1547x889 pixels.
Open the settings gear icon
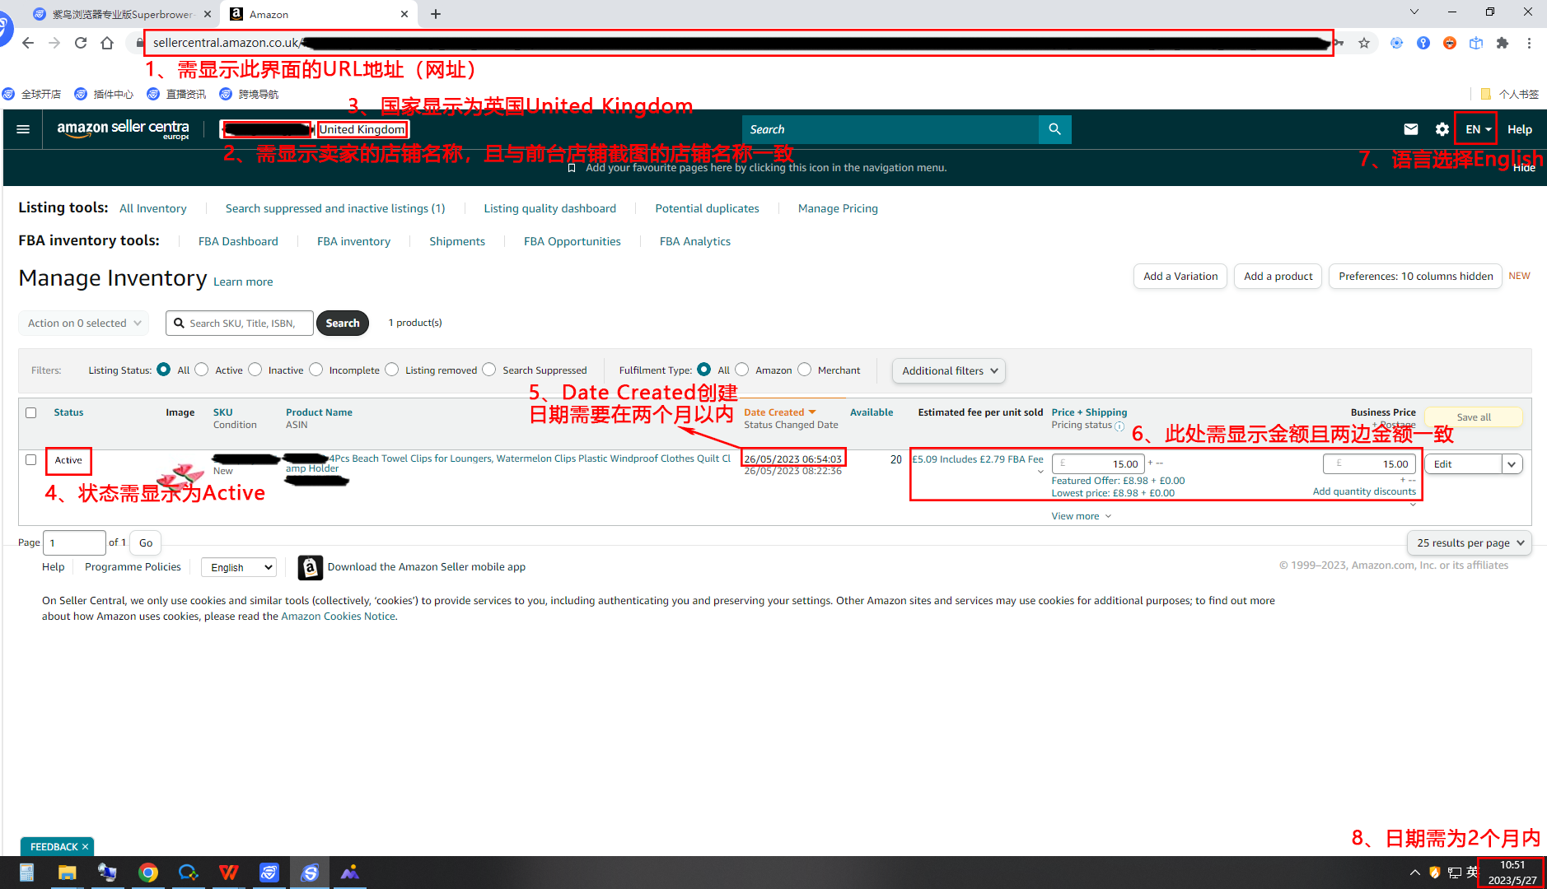click(x=1442, y=129)
